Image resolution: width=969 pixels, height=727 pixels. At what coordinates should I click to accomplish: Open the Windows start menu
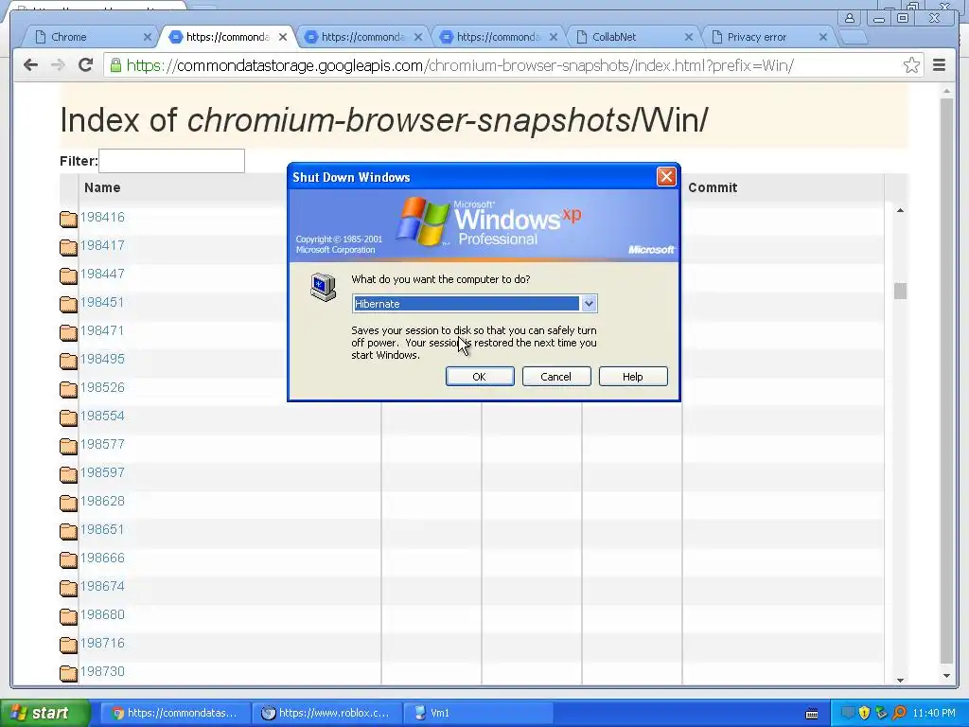coord(44,713)
